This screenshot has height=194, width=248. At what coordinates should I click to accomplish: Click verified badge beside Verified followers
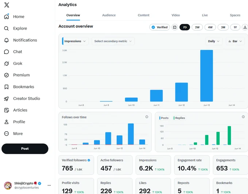[89, 160]
